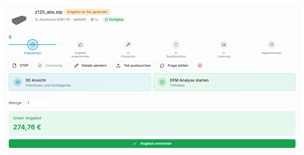Click the Angebot an Sie gesendet badge
This screenshot has width=304, height=155.
[87, 12]
